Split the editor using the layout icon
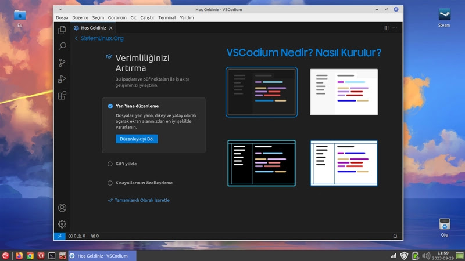 click(x=386, y=28)
